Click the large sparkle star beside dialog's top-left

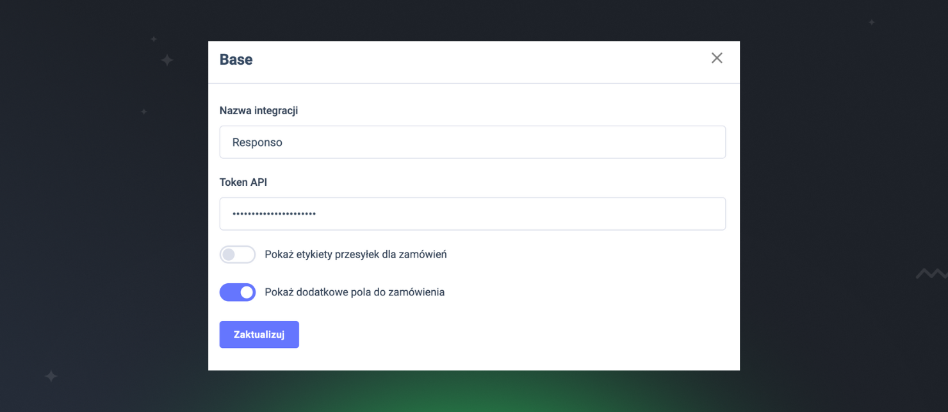coord(167,60)
